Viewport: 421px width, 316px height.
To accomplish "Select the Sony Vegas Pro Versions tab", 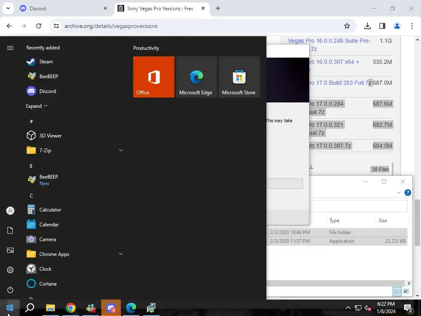I will point(160,9).
